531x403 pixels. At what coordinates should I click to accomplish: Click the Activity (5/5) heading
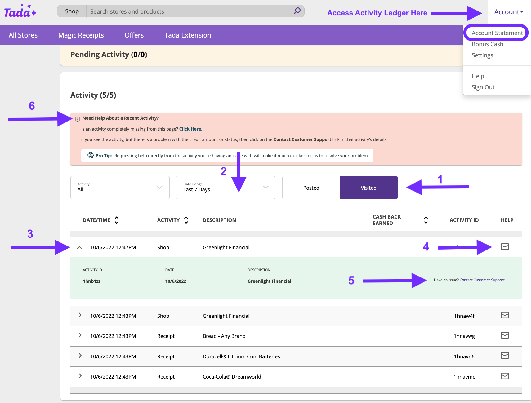93,95
